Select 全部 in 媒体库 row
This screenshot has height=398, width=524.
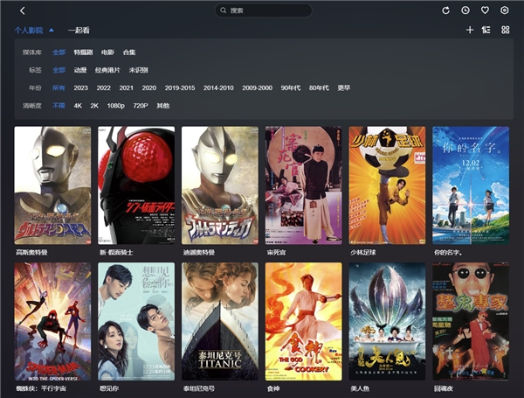[59, 52]
